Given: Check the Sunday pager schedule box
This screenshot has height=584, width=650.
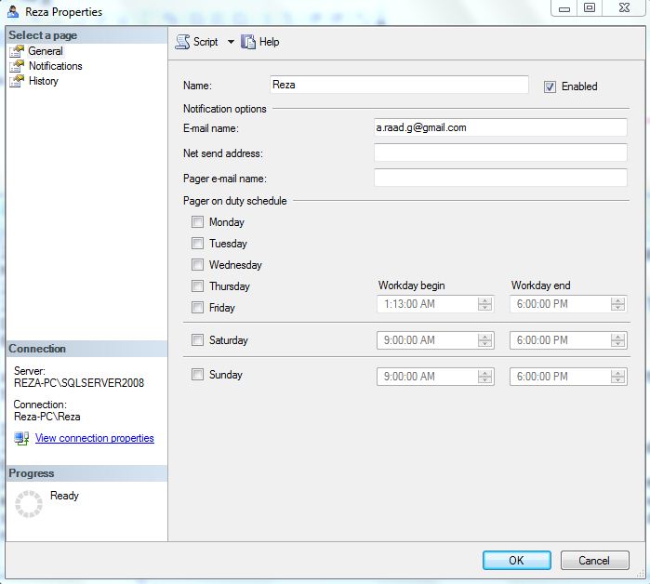Looking at the screenshot, I should click(197, 375).
